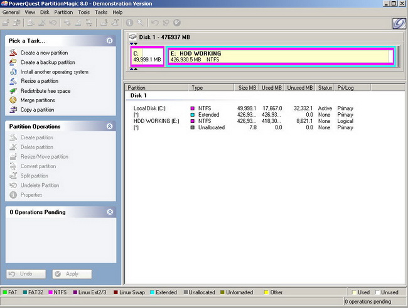Click the Undo button

click(x=26, y=274)
